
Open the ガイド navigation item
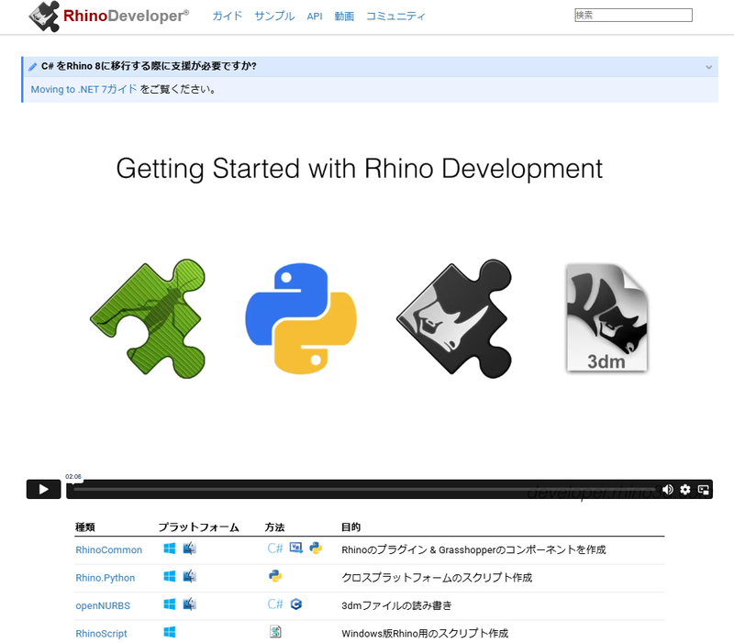point(228,16)
